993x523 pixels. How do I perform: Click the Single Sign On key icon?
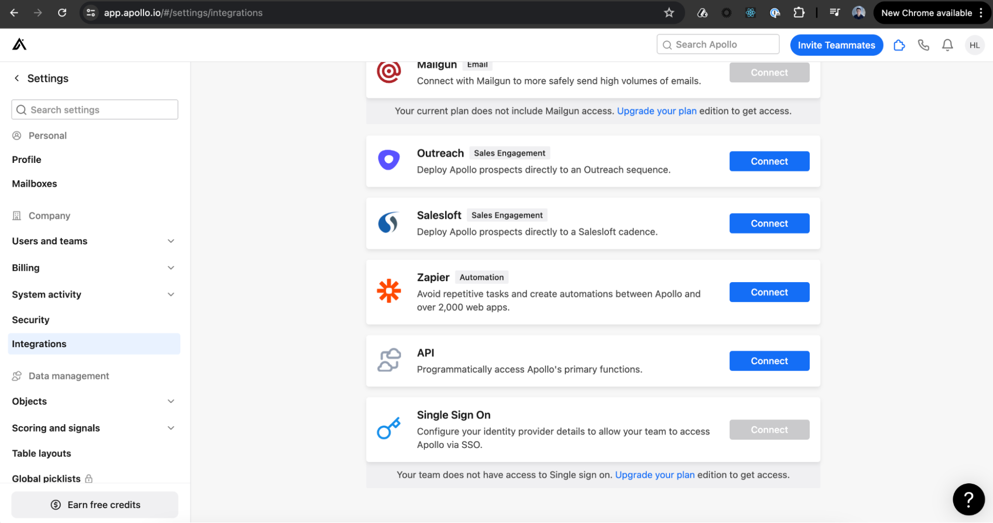(x=389, y=428)
